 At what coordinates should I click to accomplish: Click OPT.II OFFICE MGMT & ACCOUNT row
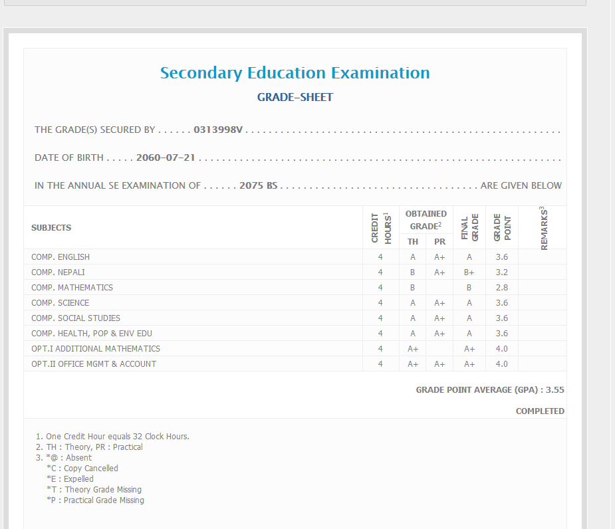(94, 364)
